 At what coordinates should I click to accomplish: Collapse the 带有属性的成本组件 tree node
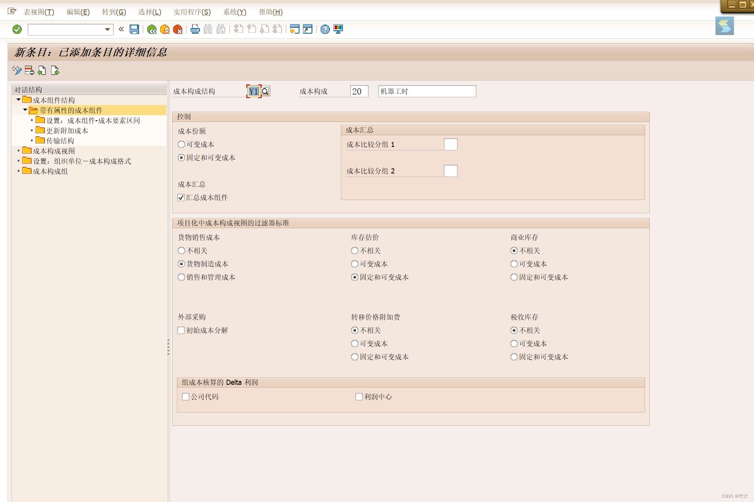point(25,110)
